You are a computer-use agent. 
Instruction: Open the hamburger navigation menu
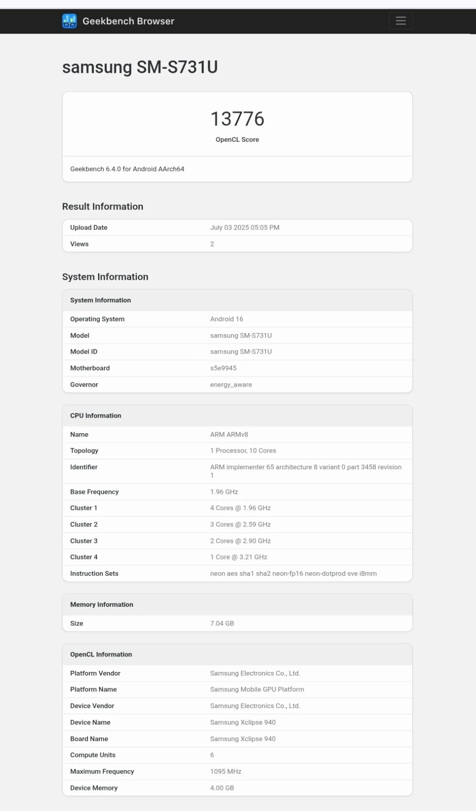400,21
